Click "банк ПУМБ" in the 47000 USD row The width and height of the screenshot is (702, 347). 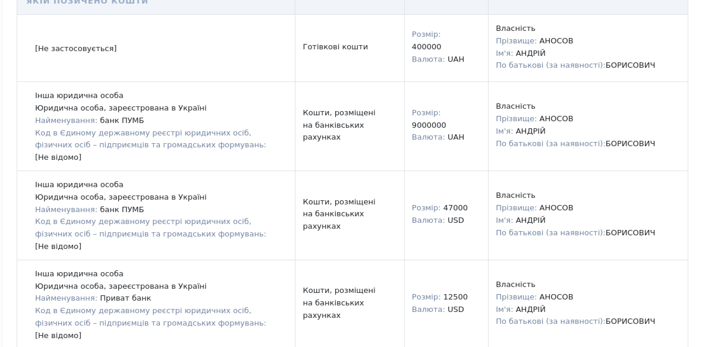122,209
